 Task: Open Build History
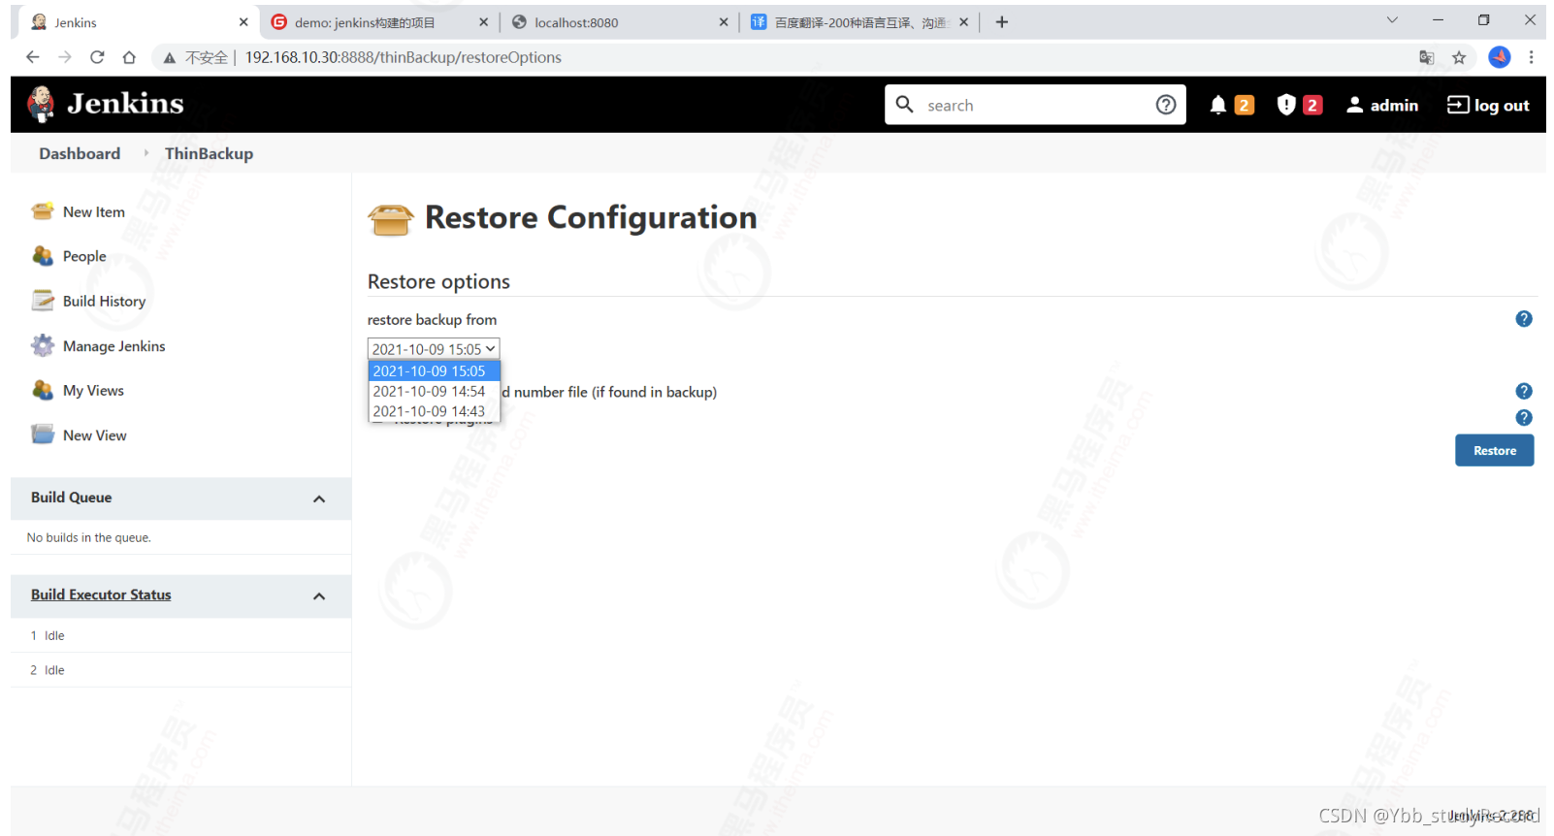point(104,301)
